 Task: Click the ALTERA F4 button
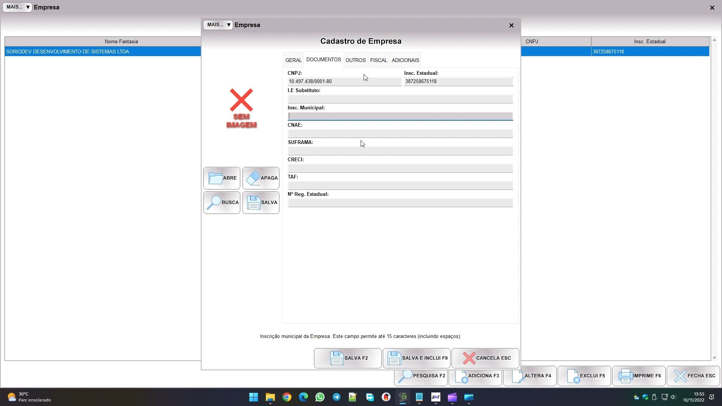[529, 376]
